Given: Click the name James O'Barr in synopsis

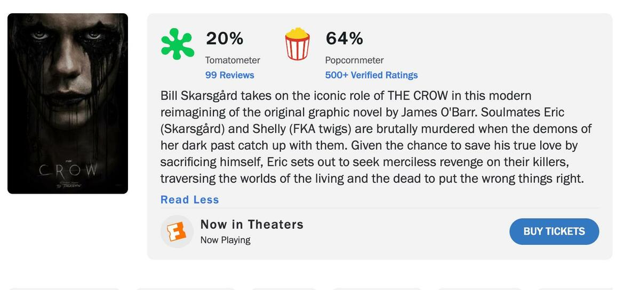Looking at the screenshot, I should tap(439, 112).
